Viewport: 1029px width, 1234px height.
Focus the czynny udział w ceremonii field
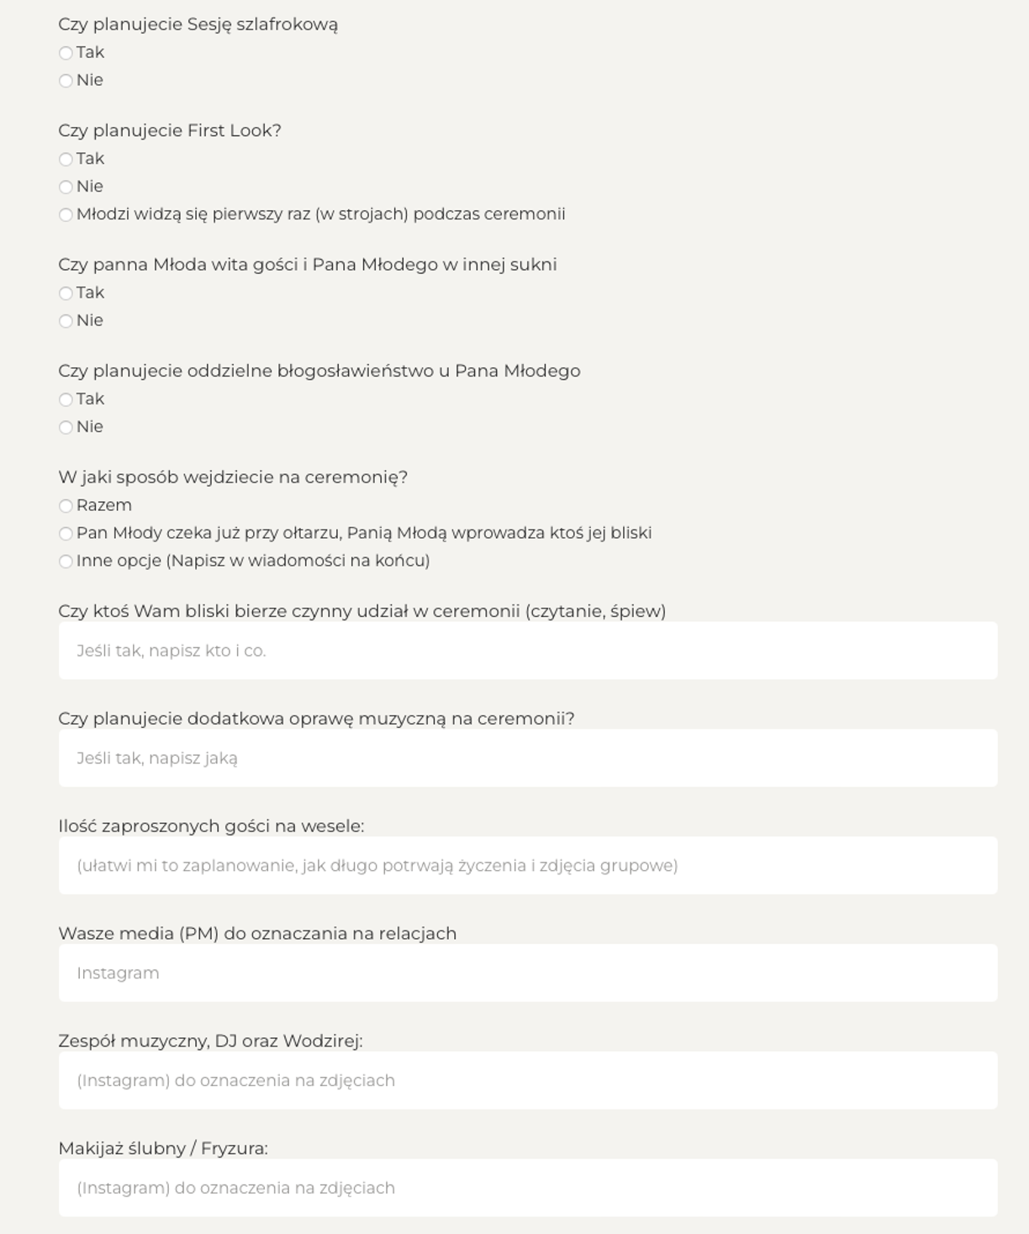(528, 651)
